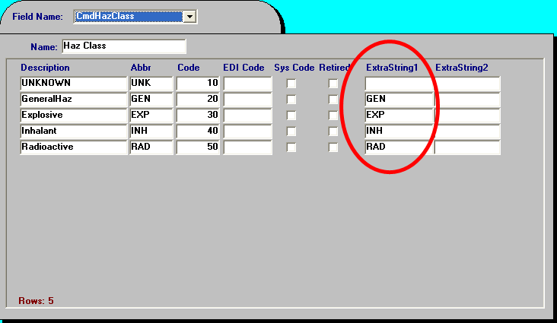Check Retired box for Inhalant row
The image size is (557, 323).
coord(333,131)
